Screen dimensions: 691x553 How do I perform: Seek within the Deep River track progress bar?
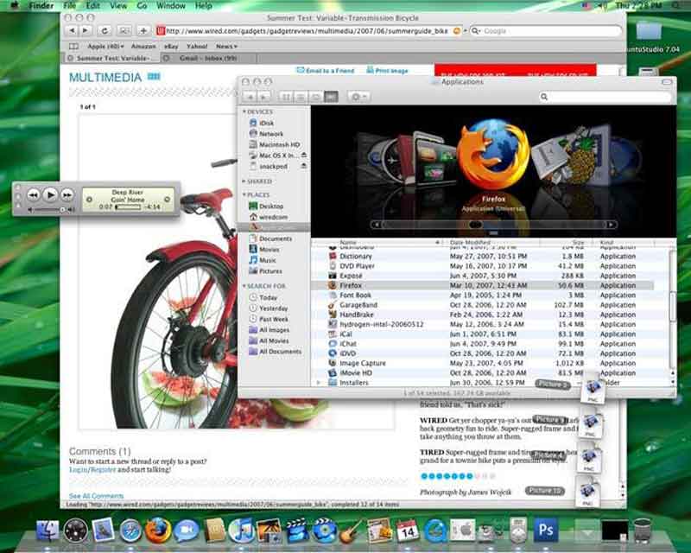click(x=128, y=207)
